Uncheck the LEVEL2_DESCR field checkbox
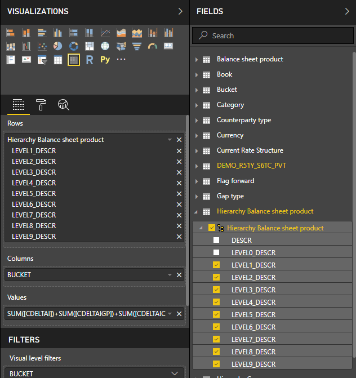This screenshot has height=378, width=356. (216, 277)
